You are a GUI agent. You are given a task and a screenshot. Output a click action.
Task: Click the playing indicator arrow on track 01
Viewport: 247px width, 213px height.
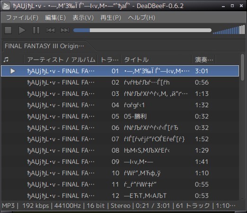(13, 71)
